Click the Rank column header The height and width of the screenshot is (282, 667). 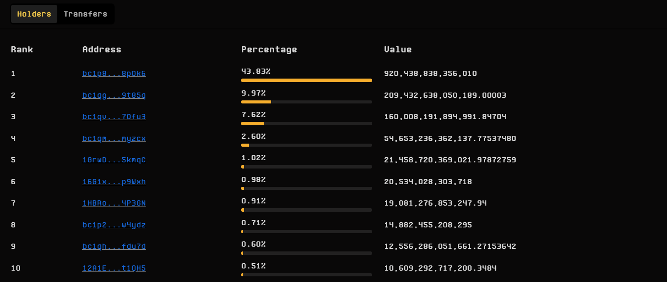(22, 49)
